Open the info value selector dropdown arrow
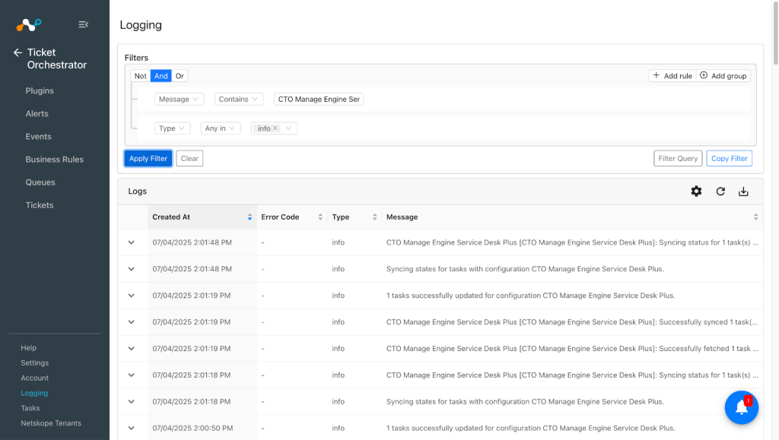779x440 pixels. pyautogui.click(x=288, y=128)
